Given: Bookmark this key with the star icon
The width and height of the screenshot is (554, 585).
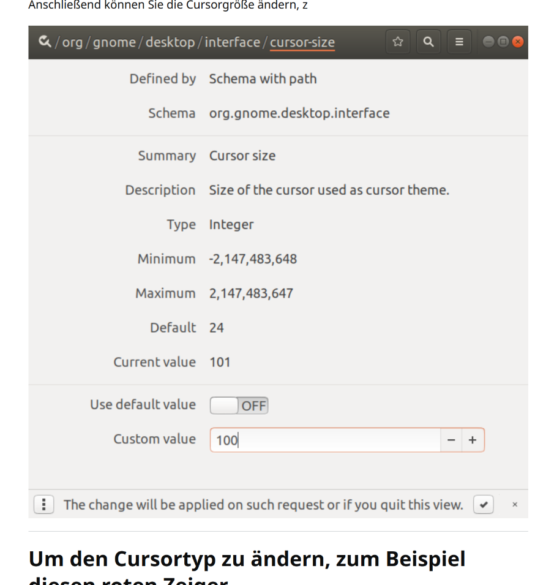Looking at the screenshot, I should (398, 42).
